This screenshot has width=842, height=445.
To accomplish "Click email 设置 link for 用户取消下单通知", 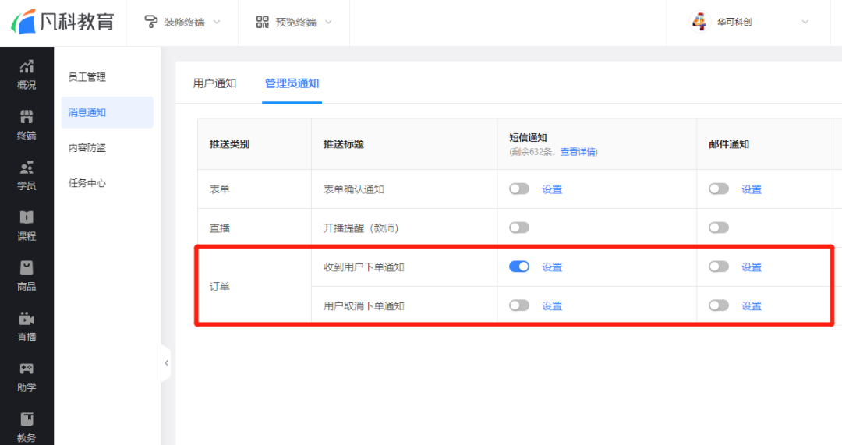I will point(752,306).
